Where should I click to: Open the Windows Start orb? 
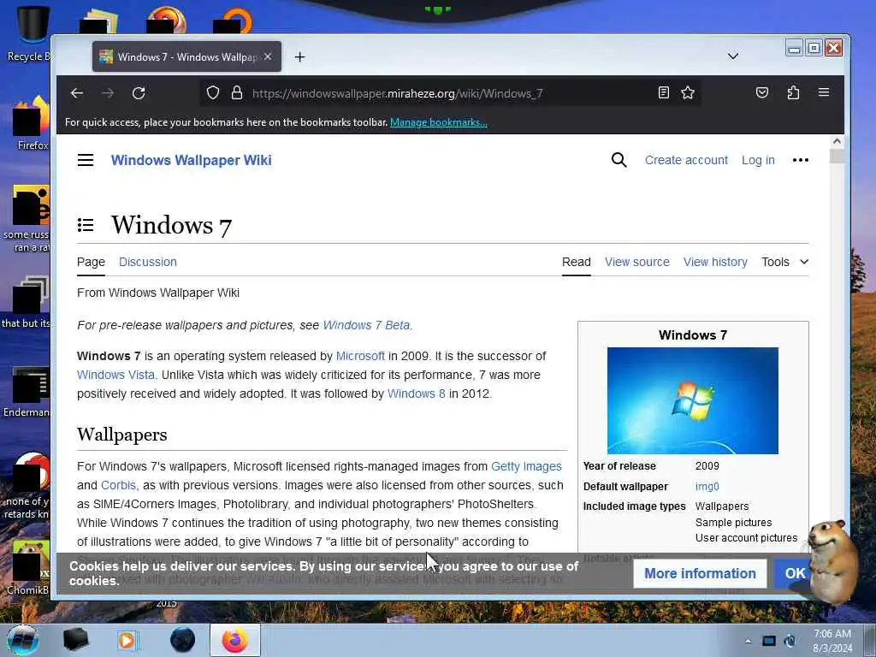(x=22, y=640)
